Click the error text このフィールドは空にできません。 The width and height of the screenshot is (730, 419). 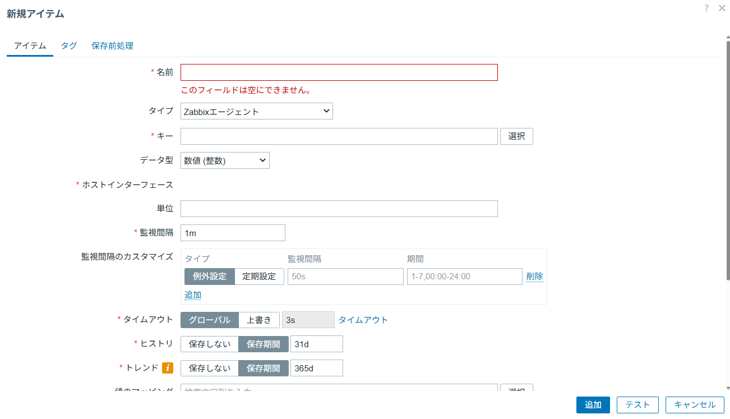coord(246,90)
